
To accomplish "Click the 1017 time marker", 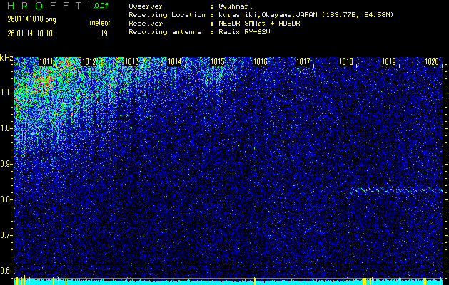I will click(303, 62).
